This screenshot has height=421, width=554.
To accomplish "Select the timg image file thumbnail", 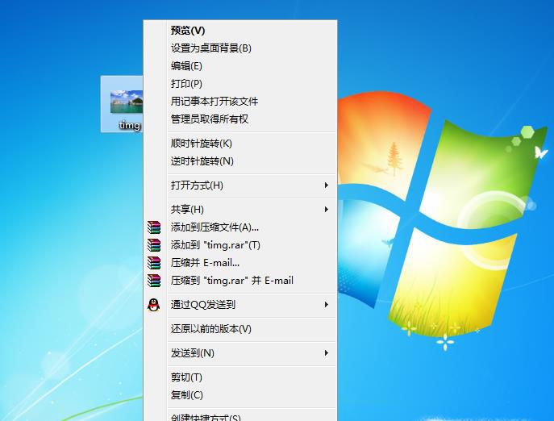I will tap(127, 102).
